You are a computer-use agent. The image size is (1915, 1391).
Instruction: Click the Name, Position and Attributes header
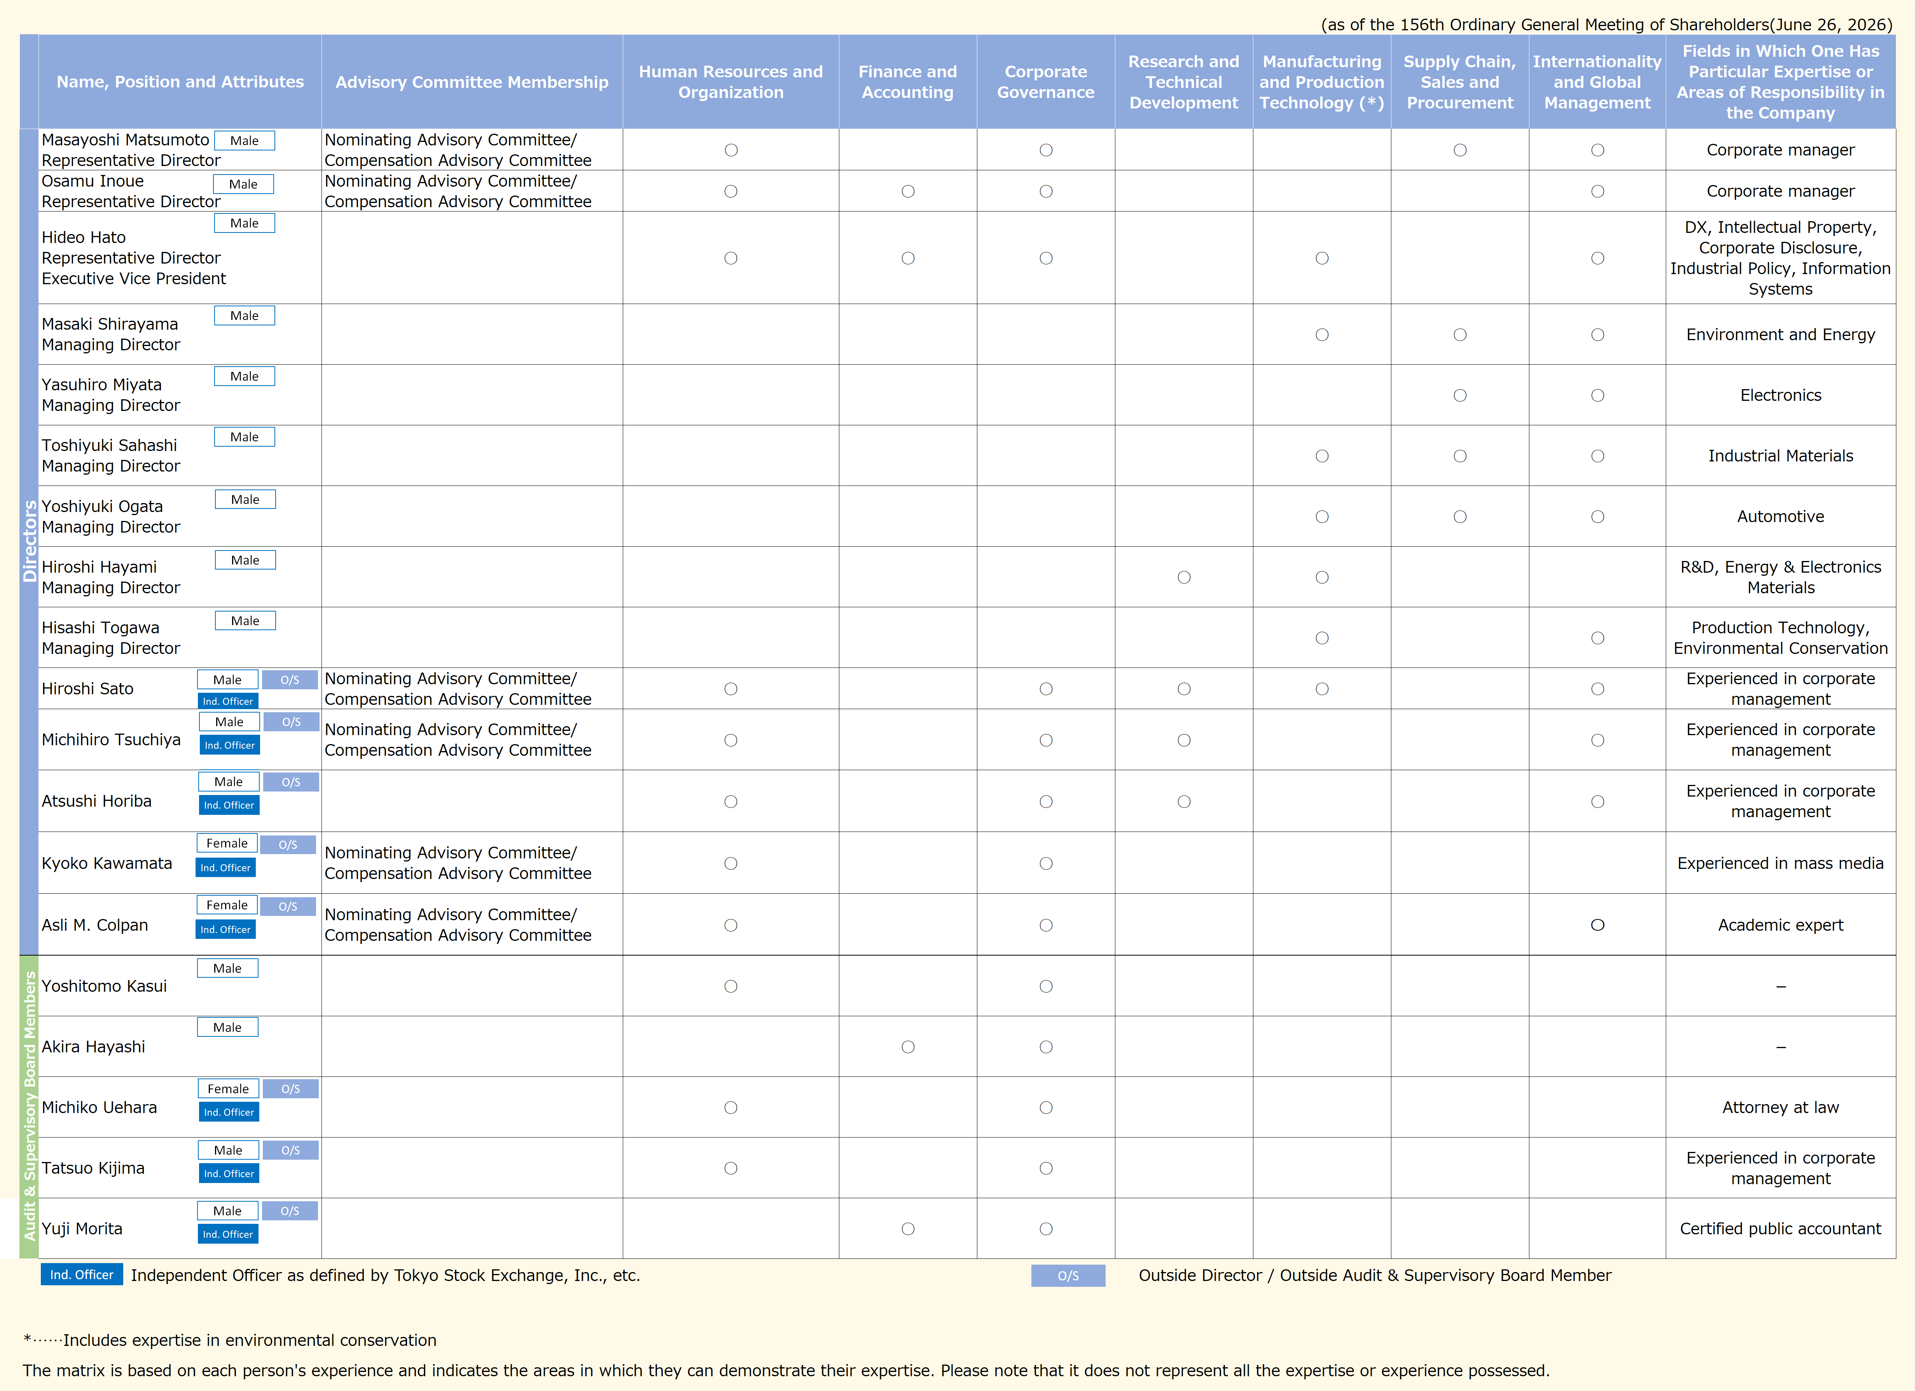coord(180,82)
